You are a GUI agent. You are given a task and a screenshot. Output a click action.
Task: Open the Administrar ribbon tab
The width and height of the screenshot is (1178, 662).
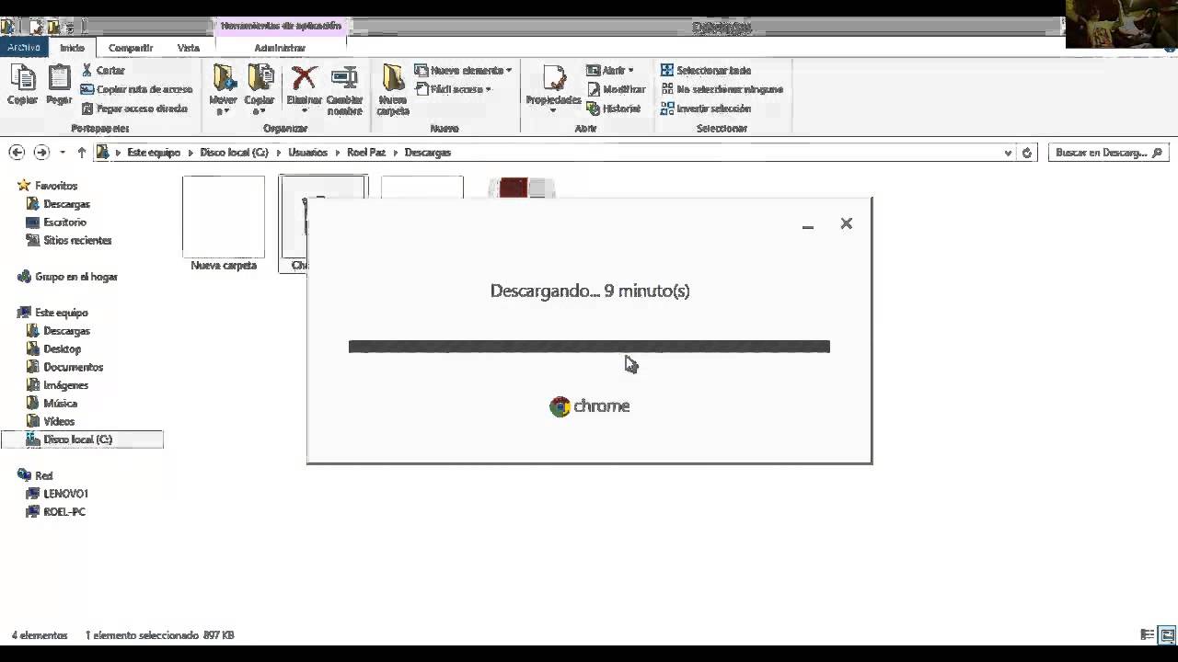coord(280,48)
